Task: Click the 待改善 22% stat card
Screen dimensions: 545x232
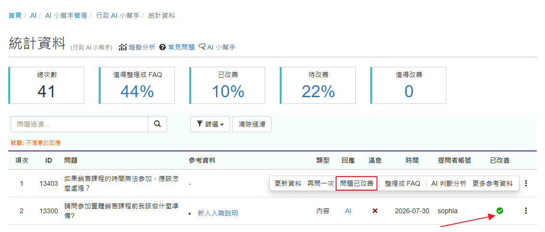Action: click(x=318, y=86)
